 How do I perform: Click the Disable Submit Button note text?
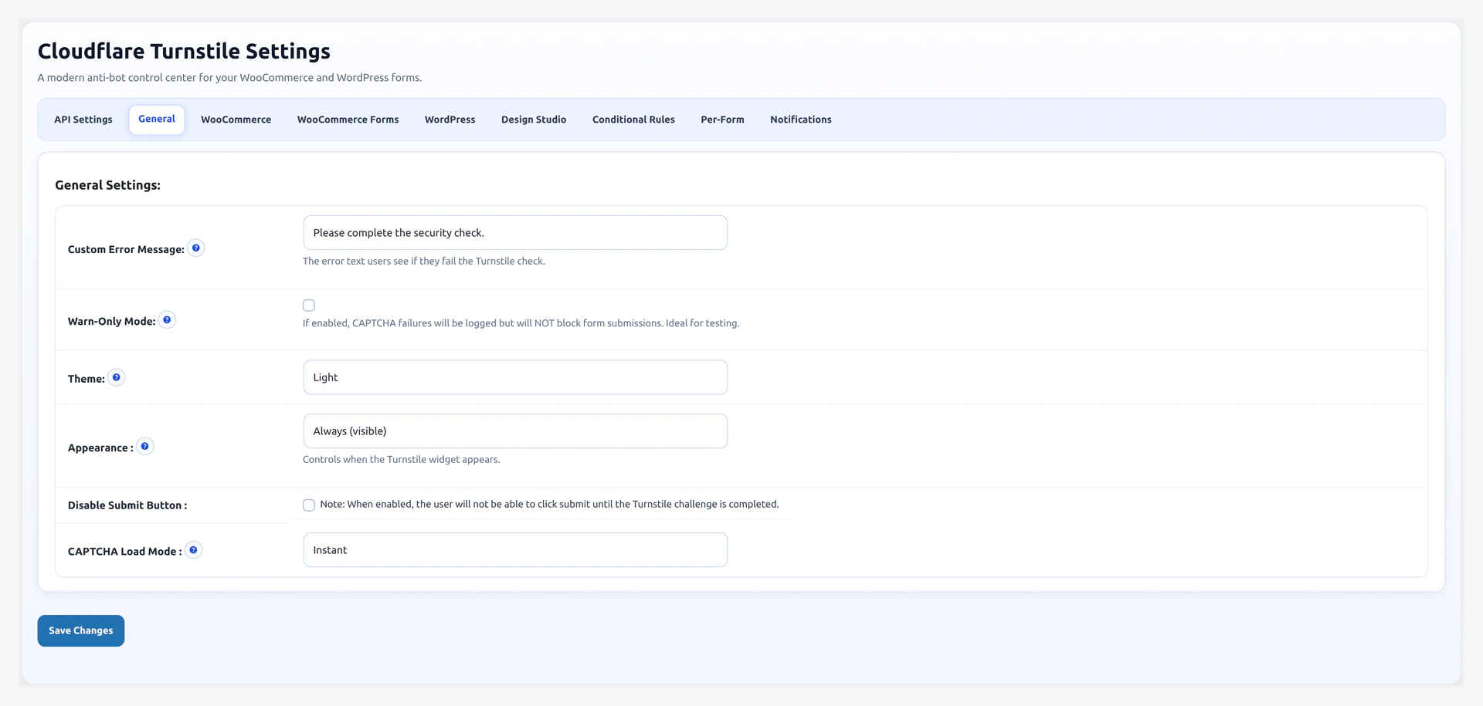[x=549, y=505]
